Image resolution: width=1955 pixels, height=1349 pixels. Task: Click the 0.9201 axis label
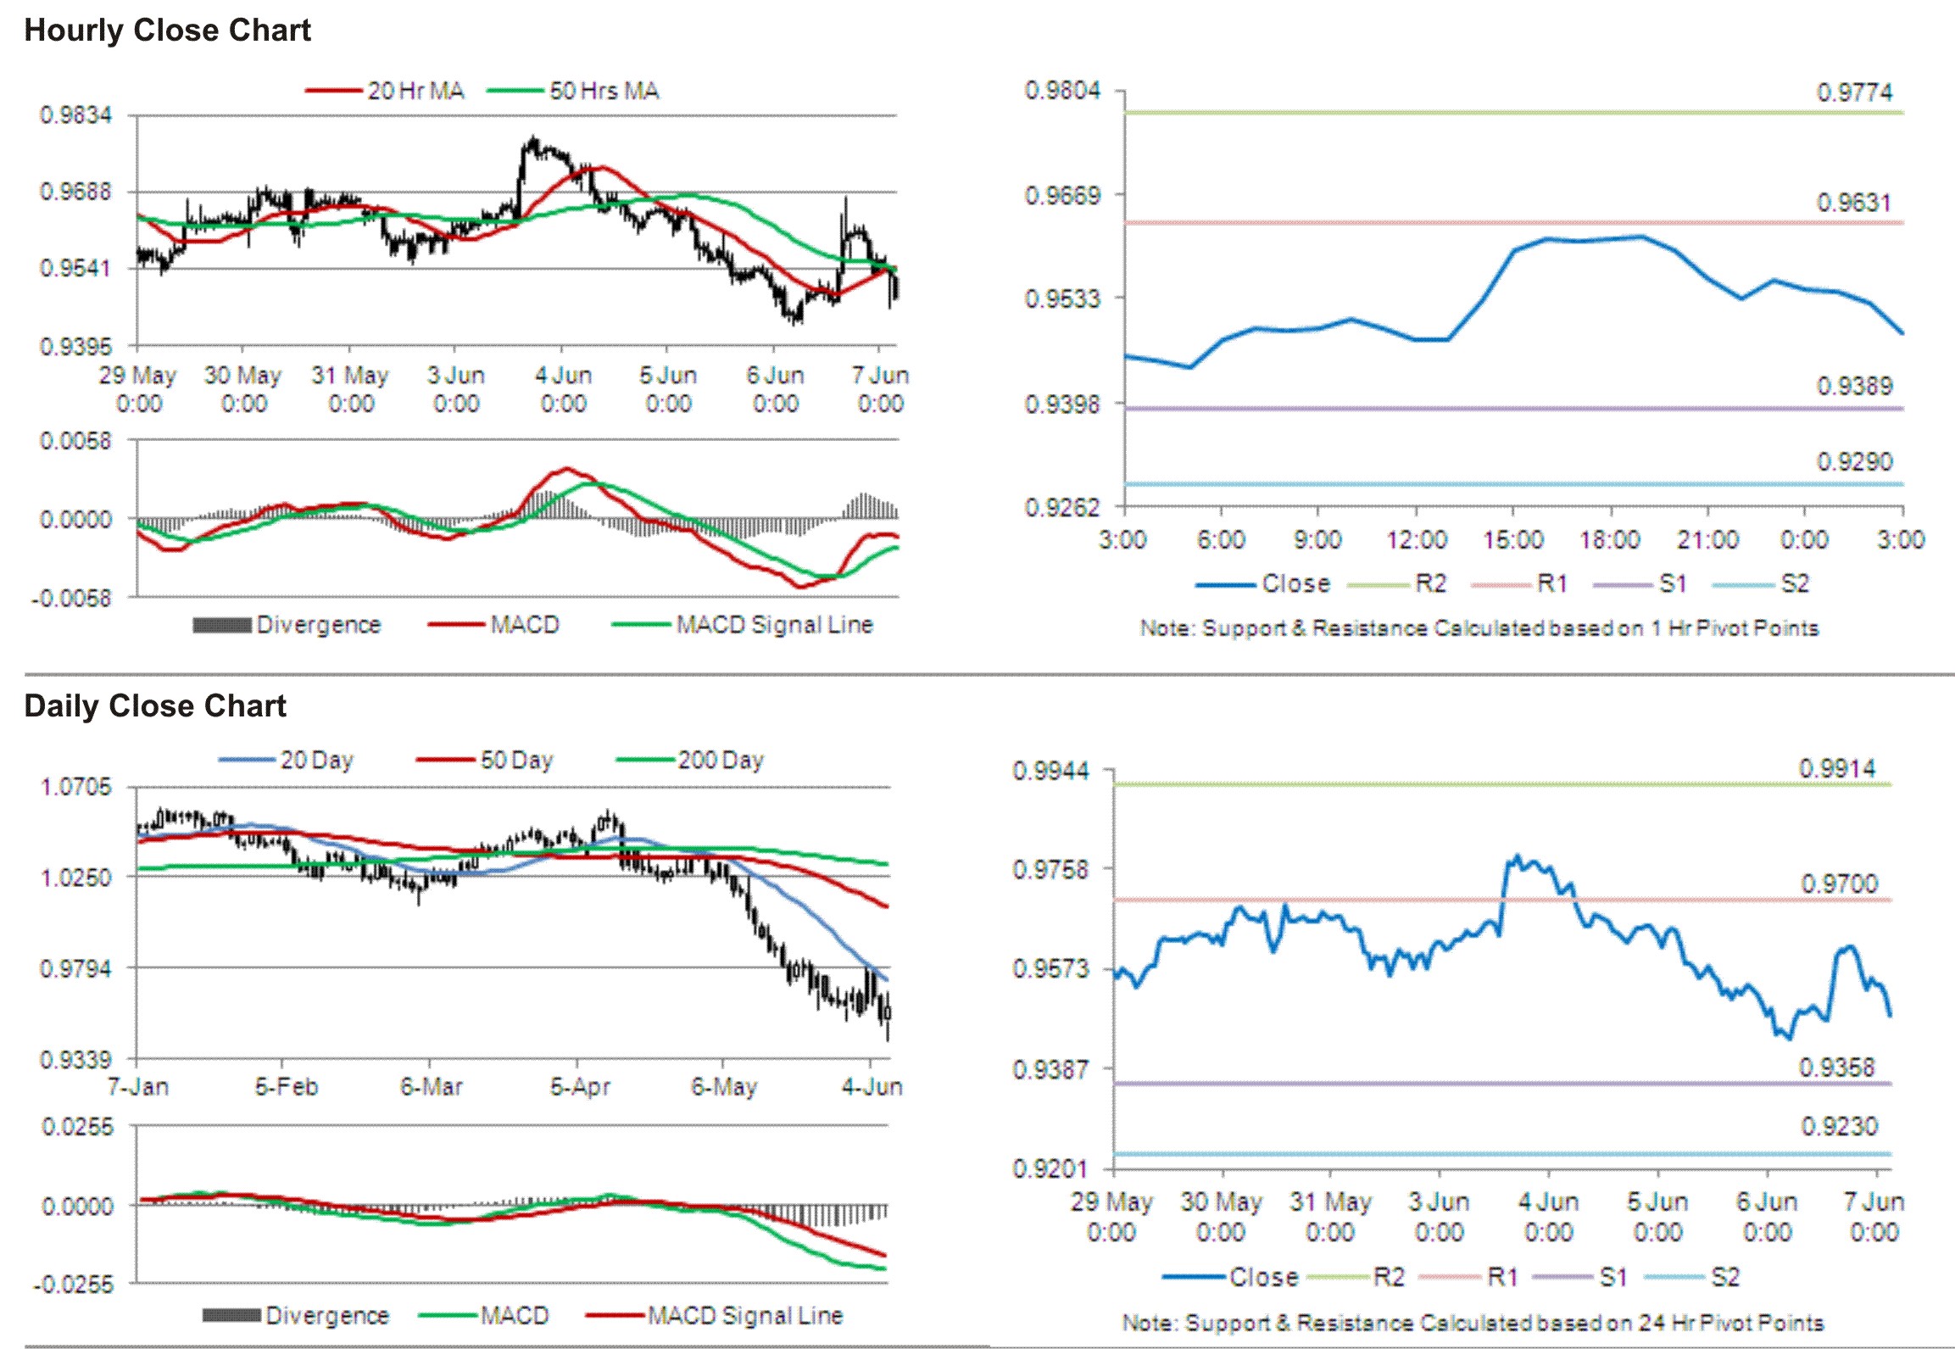(1051, 1169)
